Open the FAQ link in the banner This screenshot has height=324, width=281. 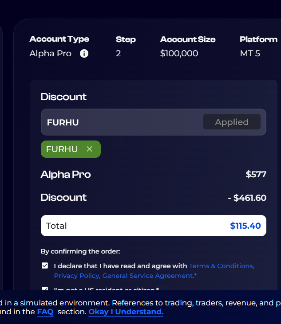pos(45,312)
